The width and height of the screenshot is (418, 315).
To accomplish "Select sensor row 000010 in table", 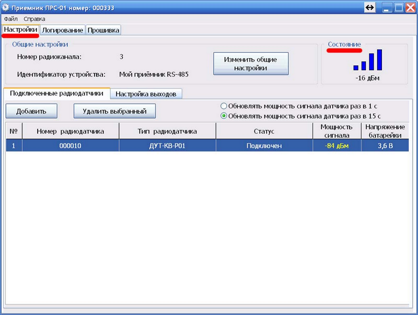I will (x=207, y=145).
